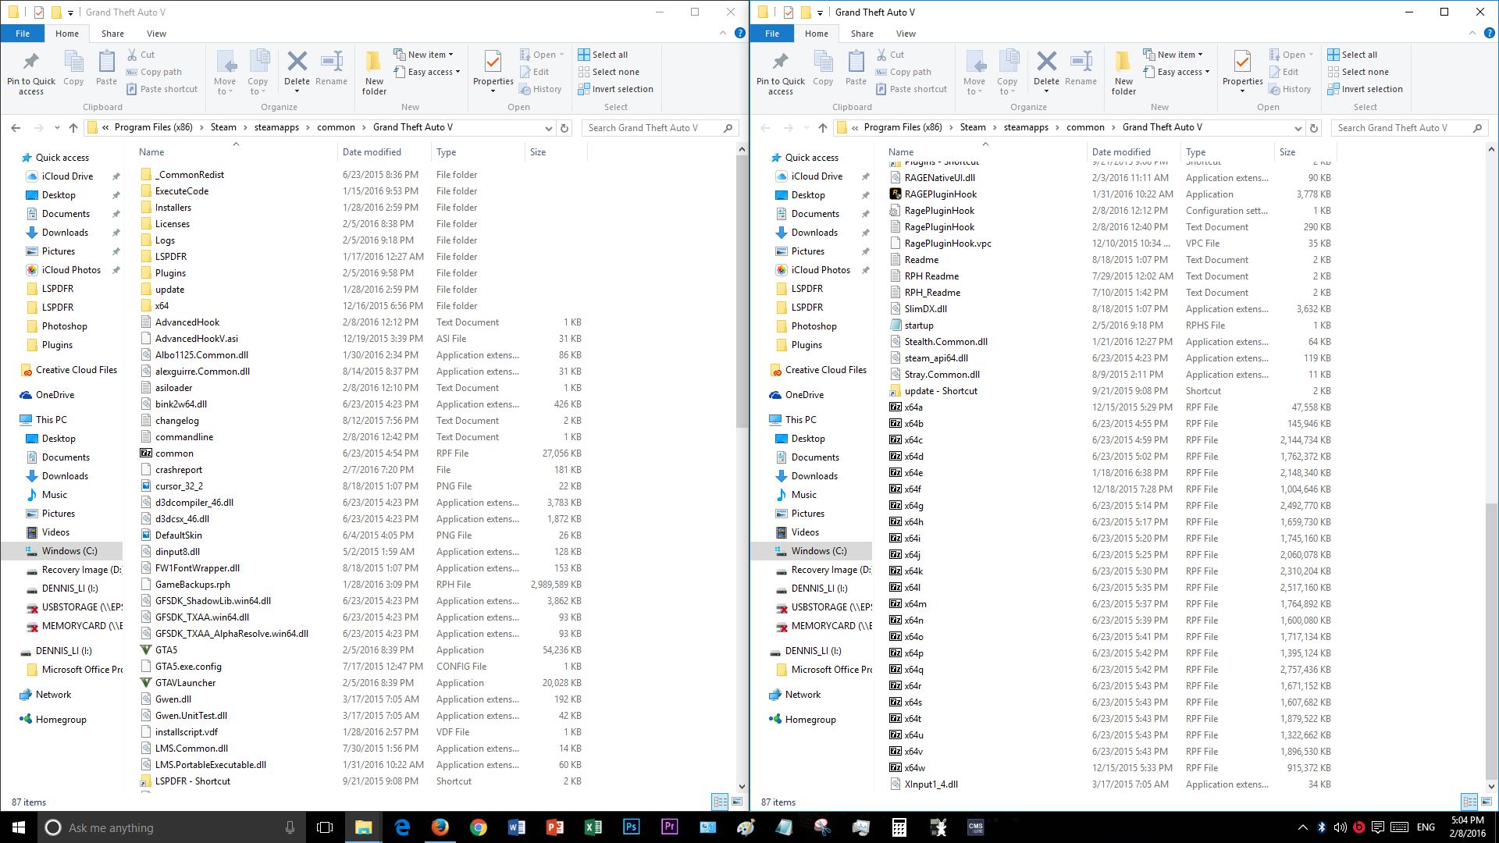The height and width of the screenshot is (843, 1499).
Task: Click Invert selection in right window ribbon
Action: 1365,89
